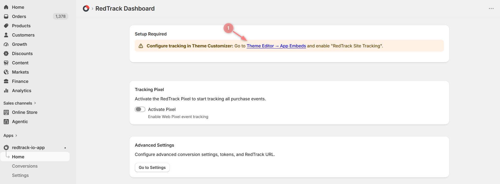The width and height of the screenshot is (500, 184).
Task: Click the Go to Settings button
Action: (152, 168)
